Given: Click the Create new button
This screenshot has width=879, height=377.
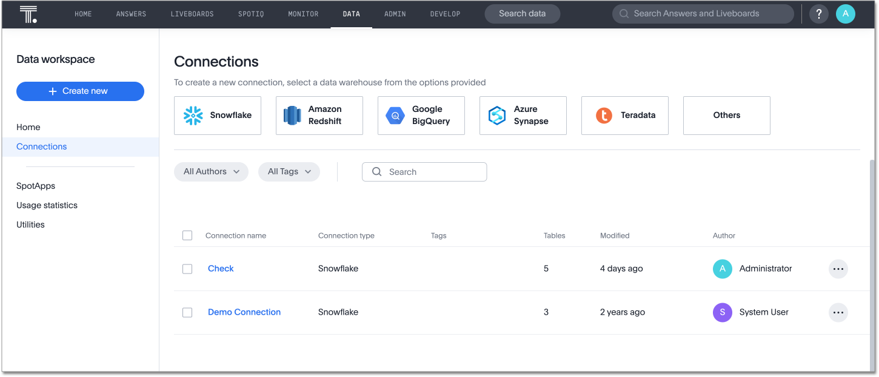Looking at the screenshot, I should tap(80, 91).
